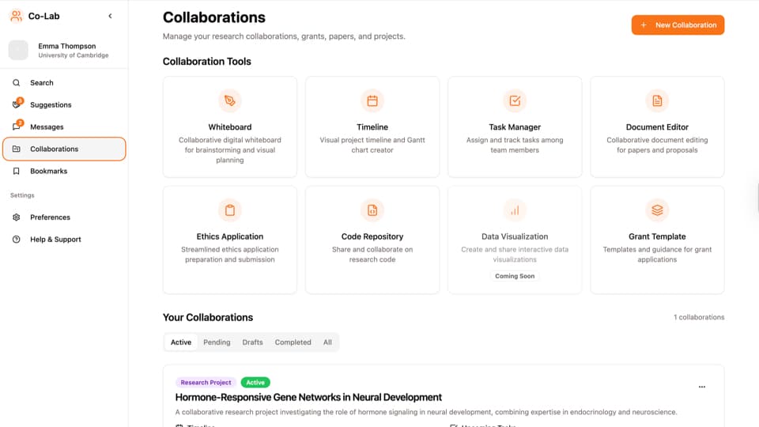Click the Collaborations folder icon in sidebar
The image size is (759, 427).
(x=17, y=149)
